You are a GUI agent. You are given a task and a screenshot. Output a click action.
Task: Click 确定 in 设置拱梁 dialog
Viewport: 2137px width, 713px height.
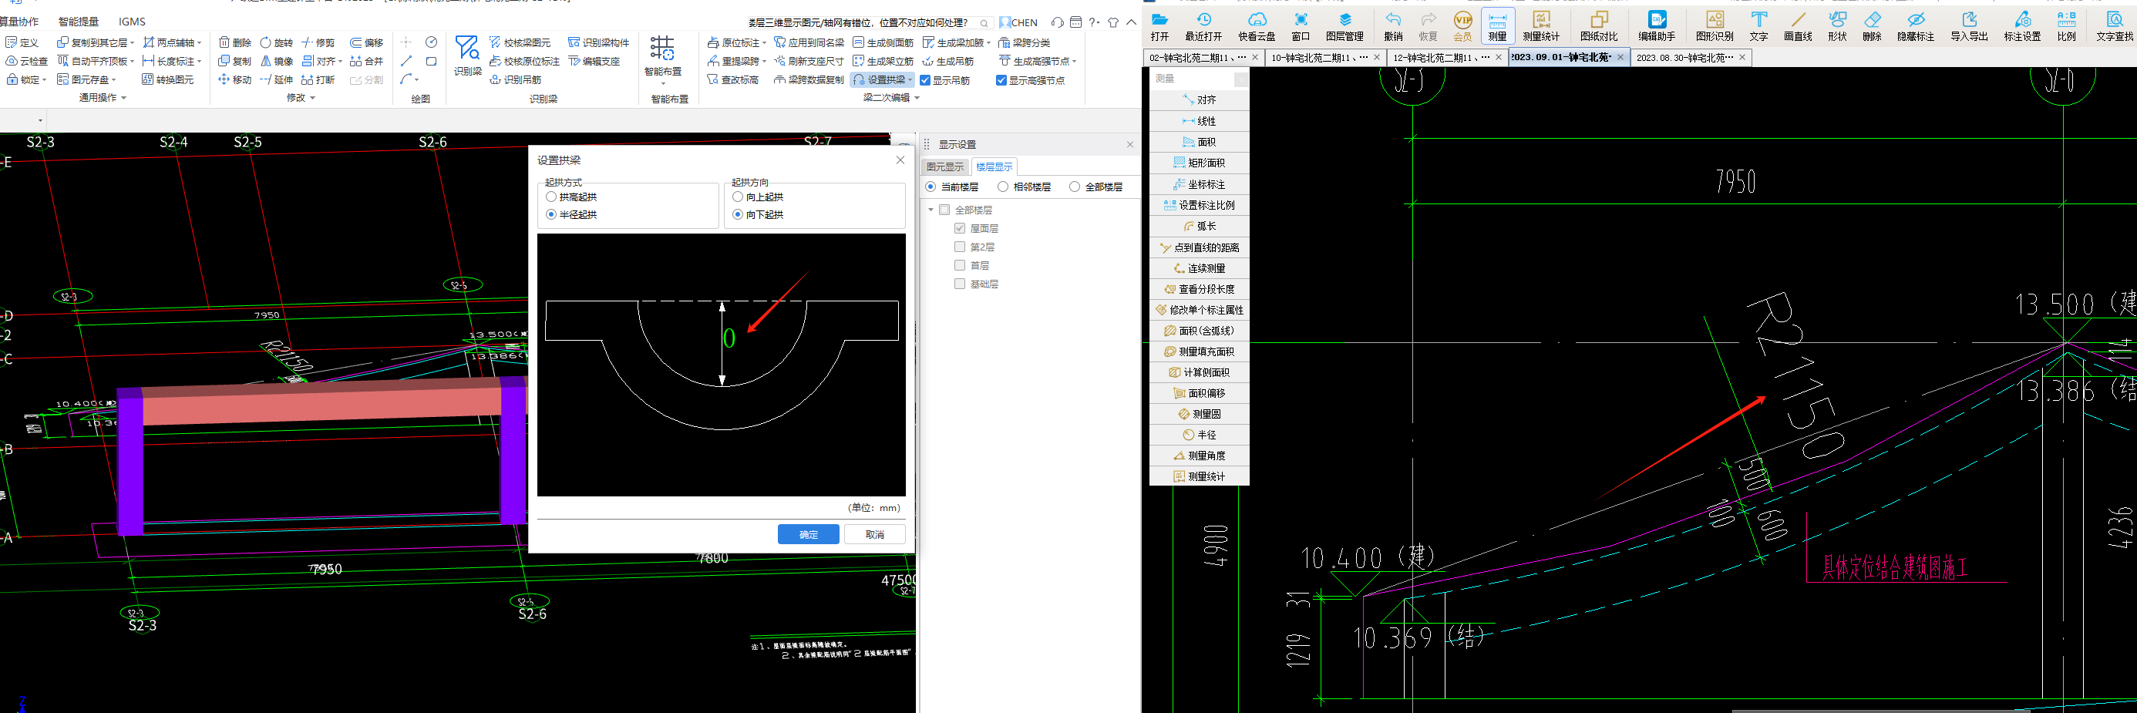click(x=808, y=535)
